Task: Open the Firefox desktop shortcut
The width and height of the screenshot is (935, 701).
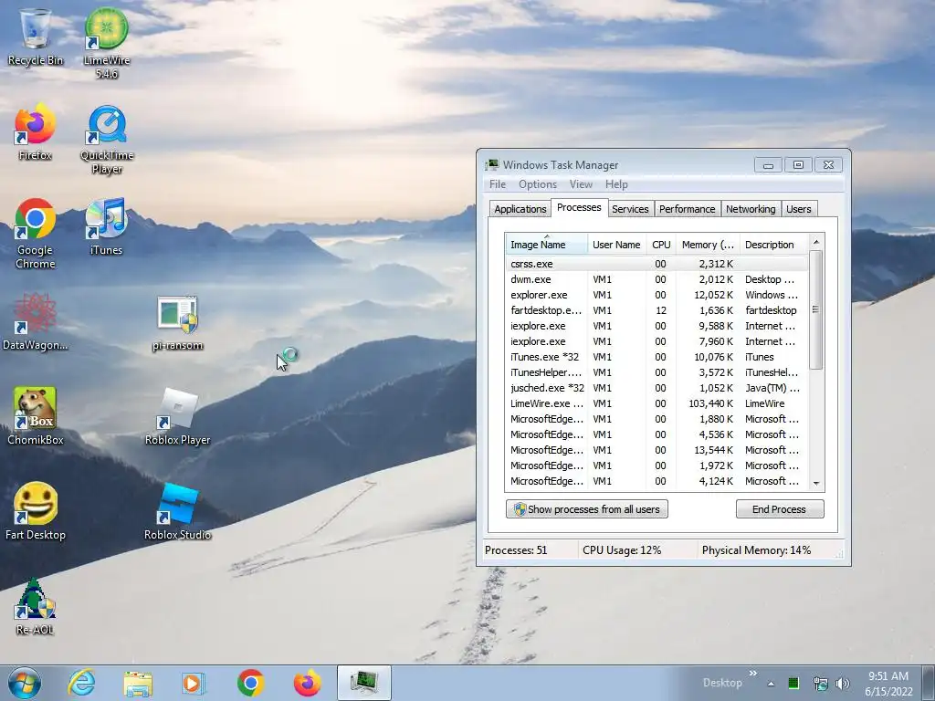Action: (x=36, y=132)
